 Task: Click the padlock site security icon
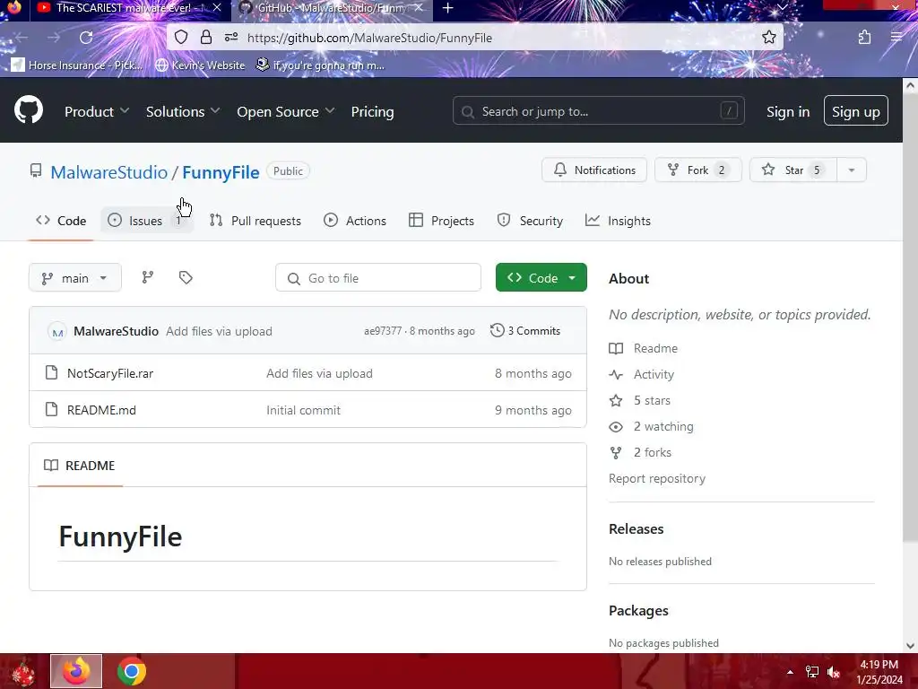(x=206, y=38)
